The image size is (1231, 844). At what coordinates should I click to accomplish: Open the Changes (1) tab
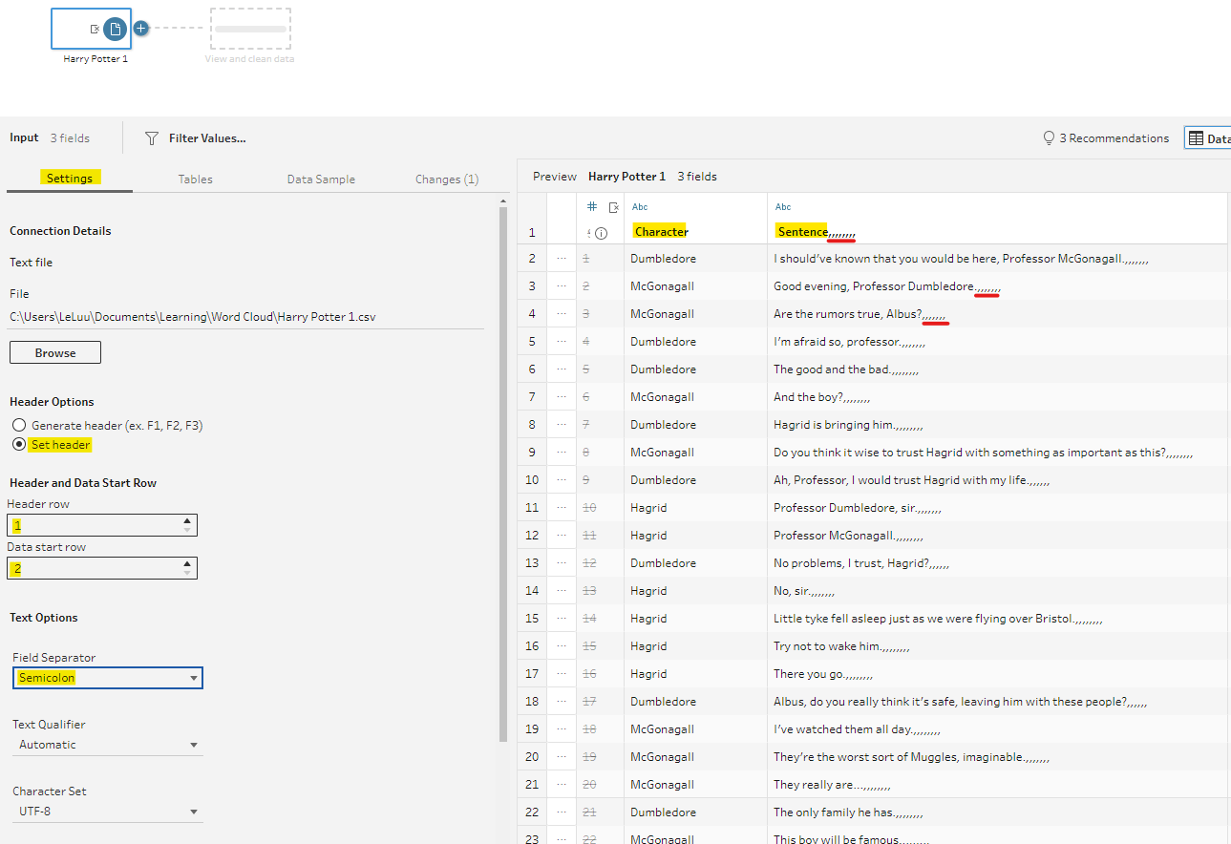point(447,179)
